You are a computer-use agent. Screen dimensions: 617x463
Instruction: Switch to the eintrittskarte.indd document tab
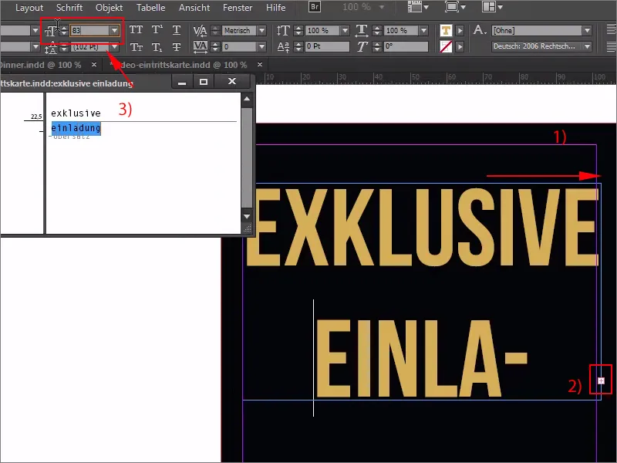pos(178,65)
